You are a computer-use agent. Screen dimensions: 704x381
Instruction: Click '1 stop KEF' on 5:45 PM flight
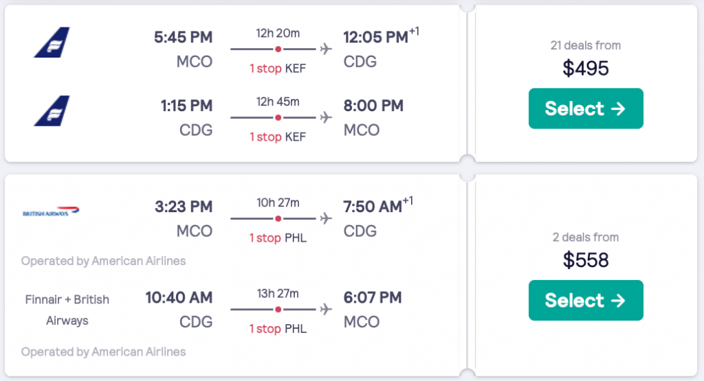pyautogui.click(x=278, y=68)
